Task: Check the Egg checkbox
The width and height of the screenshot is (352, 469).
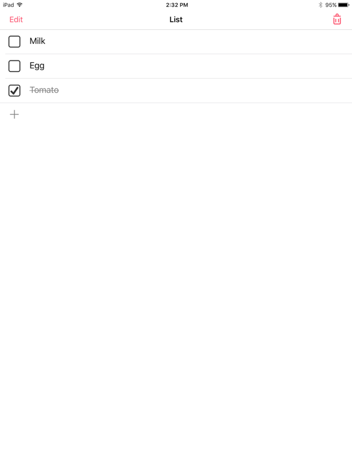Action: point(15,66)
